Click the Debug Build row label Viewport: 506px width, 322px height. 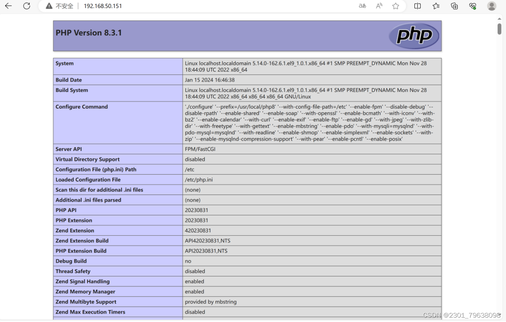point(71,261)
